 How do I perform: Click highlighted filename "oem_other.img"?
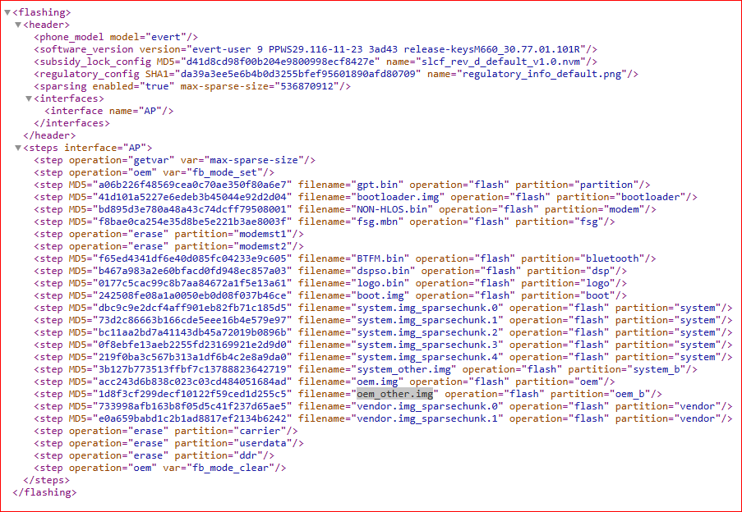(394, 394)
